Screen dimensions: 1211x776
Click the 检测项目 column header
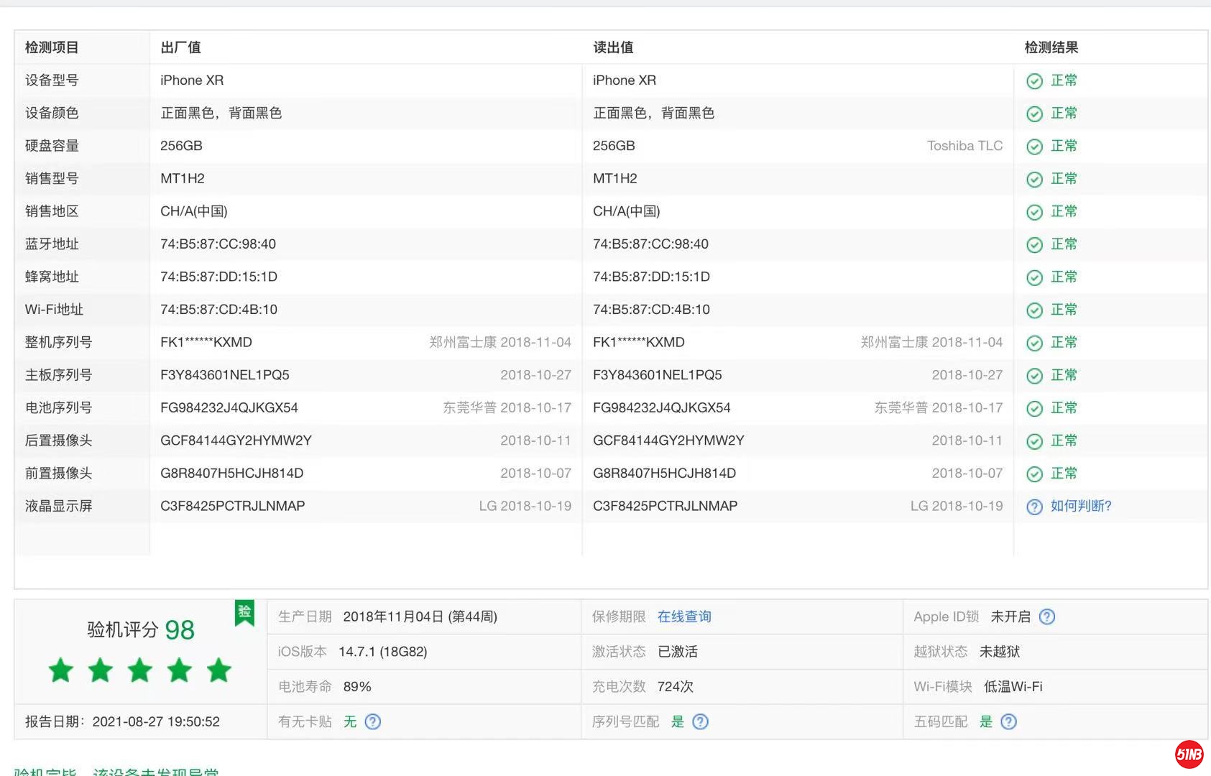(x=52, y=48)
